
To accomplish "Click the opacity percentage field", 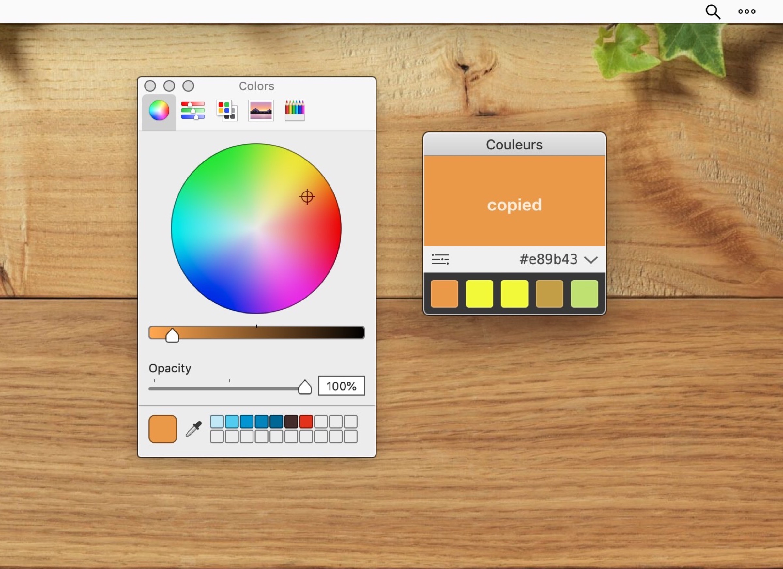I will tap(341, 386).
